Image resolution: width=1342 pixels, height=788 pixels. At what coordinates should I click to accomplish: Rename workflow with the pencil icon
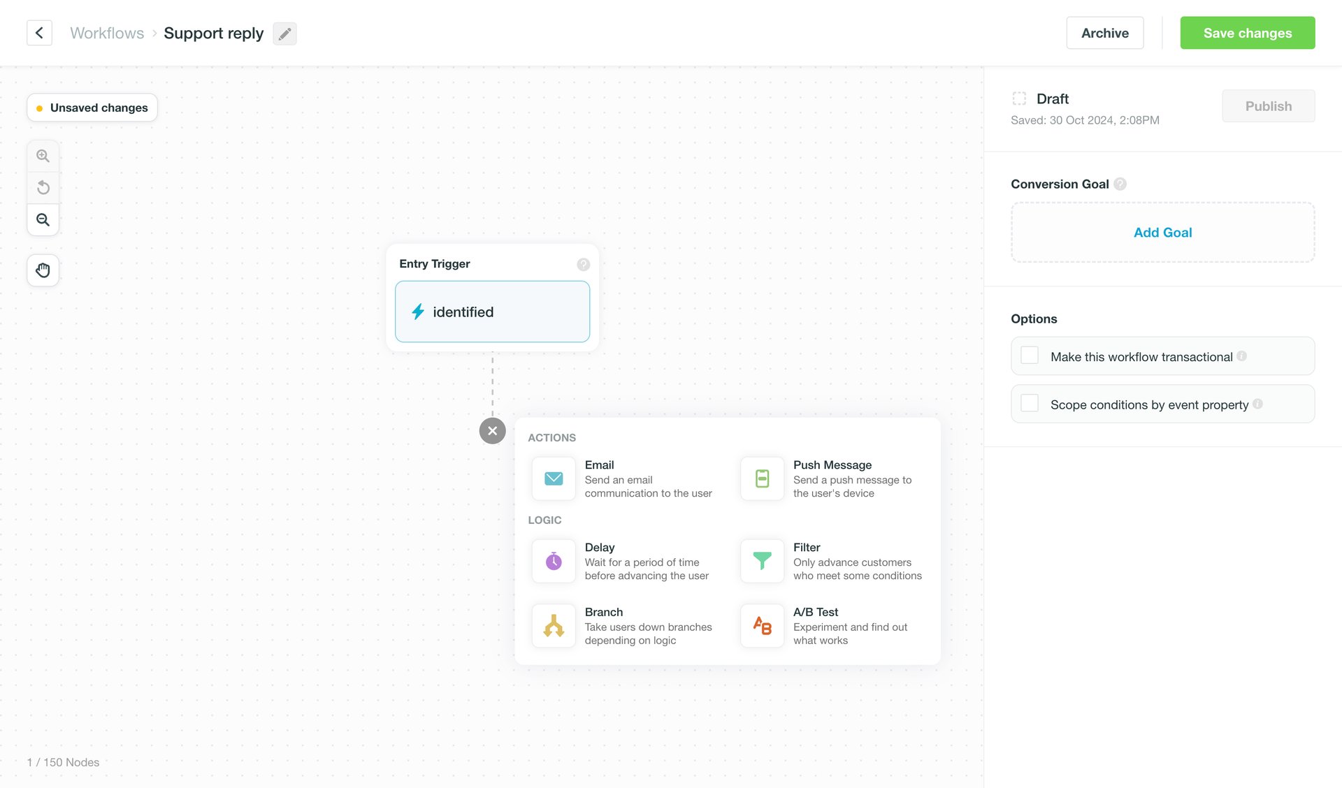pyautogui.click(x=284, y=34)
